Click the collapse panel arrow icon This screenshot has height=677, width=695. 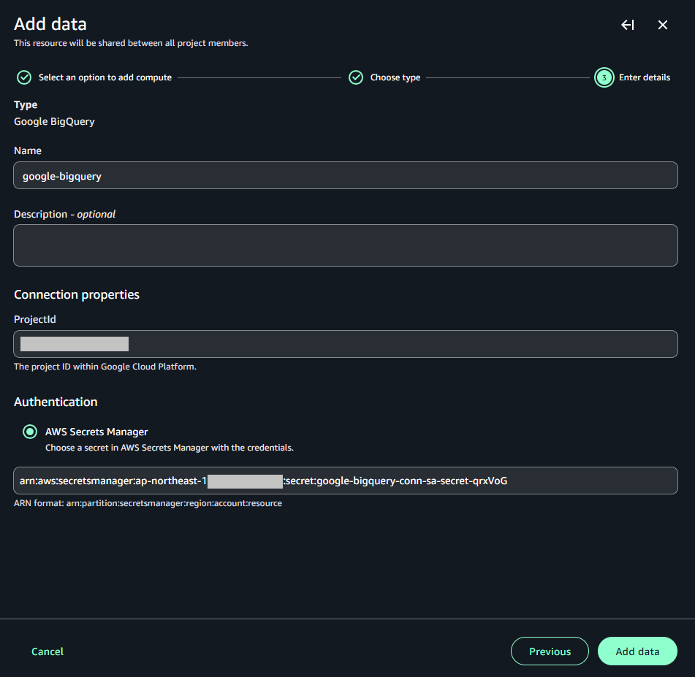click(x=628, y=25)
